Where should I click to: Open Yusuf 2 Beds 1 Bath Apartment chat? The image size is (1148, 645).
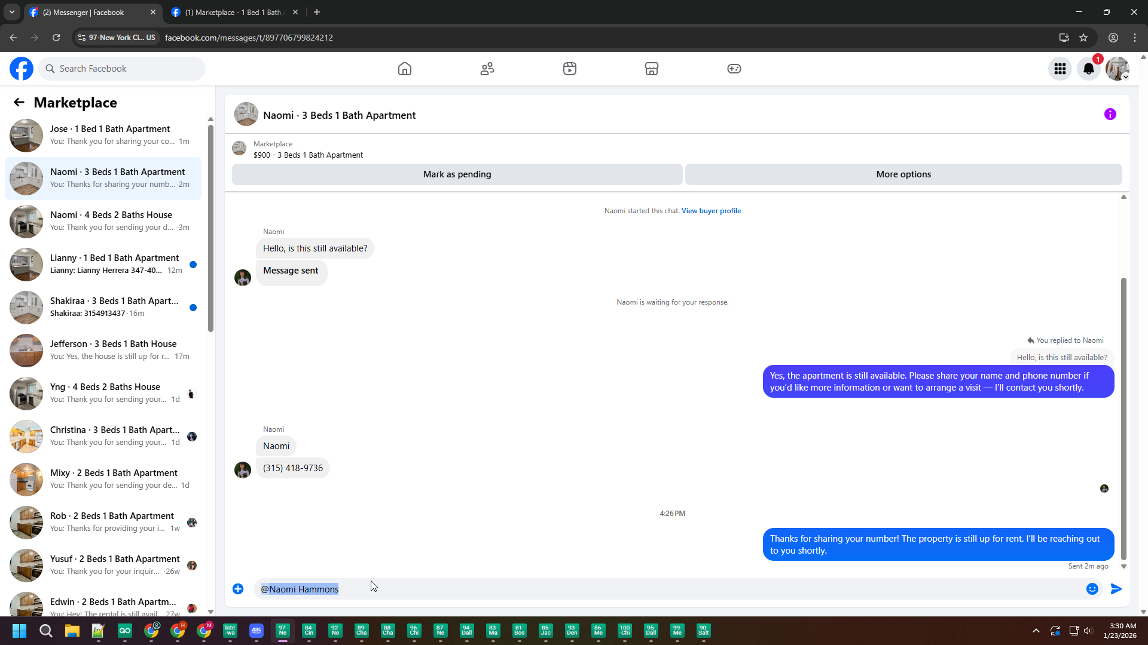[103, 566]
